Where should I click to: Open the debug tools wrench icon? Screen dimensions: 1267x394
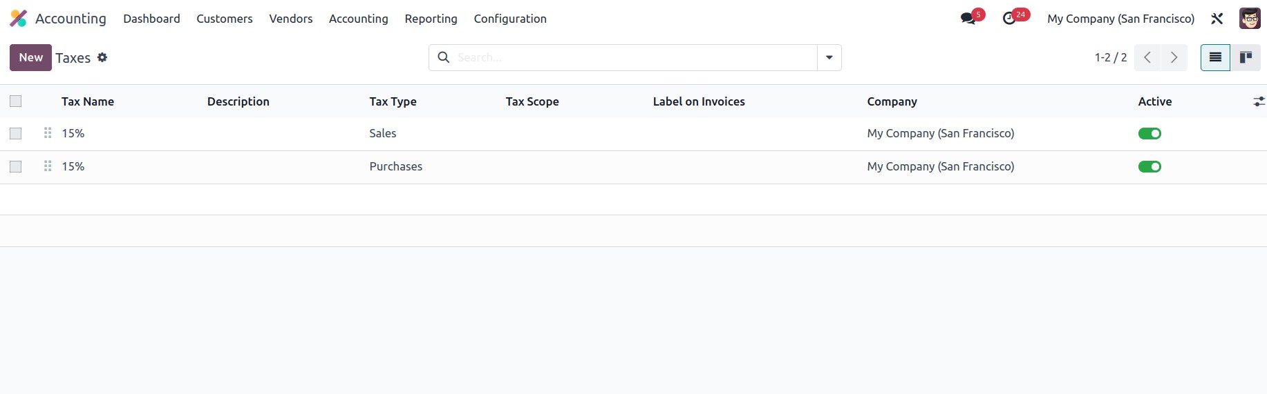[x=1217, y=19]
